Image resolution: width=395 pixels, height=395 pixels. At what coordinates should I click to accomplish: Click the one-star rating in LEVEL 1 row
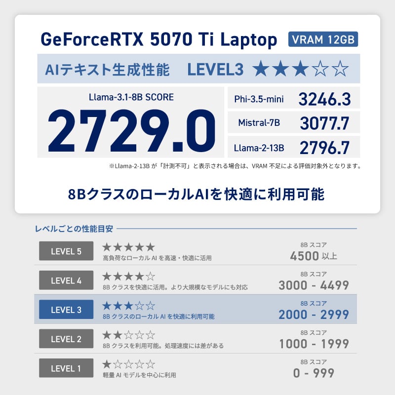click(128, 364)
